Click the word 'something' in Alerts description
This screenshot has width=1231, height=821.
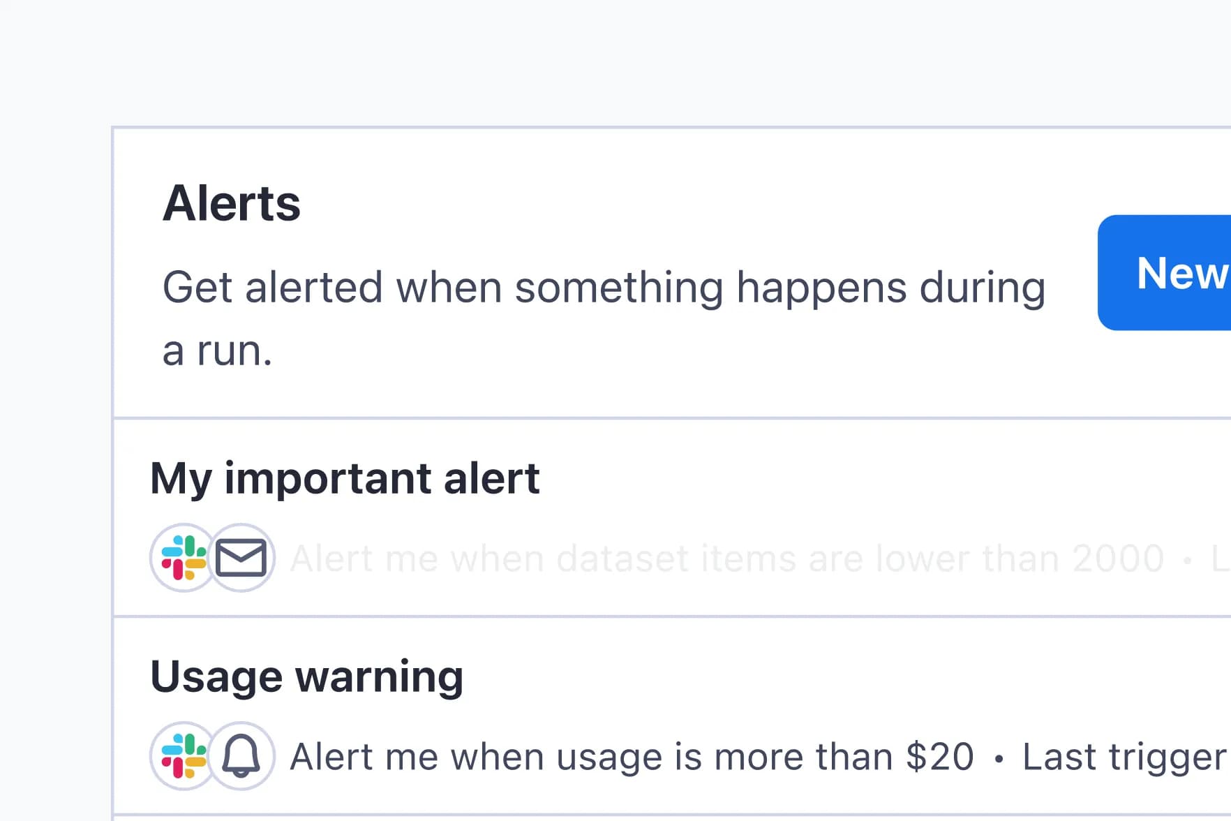[x=619, y=288]
